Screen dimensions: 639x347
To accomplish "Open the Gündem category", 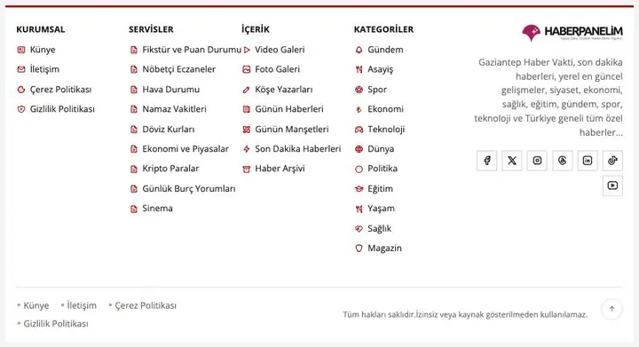I will coord(385,50).
